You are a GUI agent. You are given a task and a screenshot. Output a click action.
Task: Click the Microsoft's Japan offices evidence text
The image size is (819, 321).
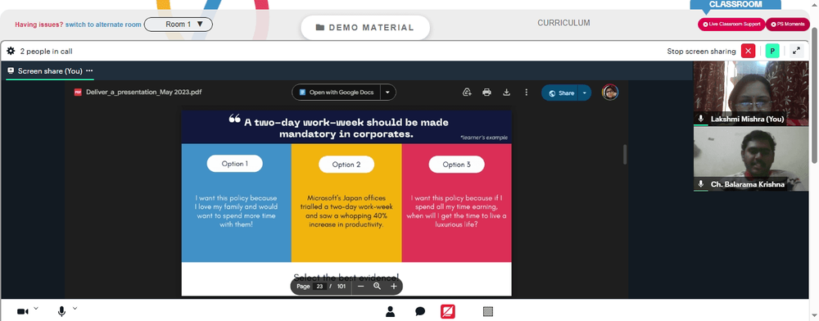point(346,211)
